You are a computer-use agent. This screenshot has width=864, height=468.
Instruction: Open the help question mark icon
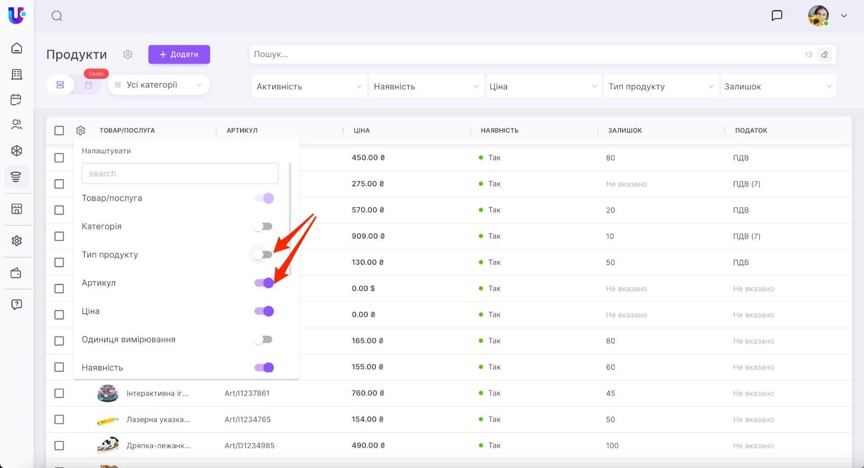pos(17,304)
